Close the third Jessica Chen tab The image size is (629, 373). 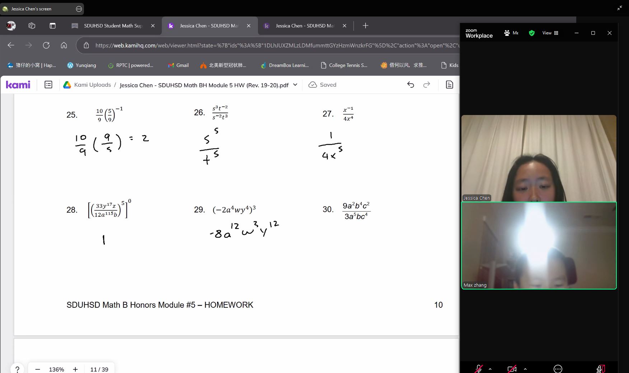coord(344,26)
